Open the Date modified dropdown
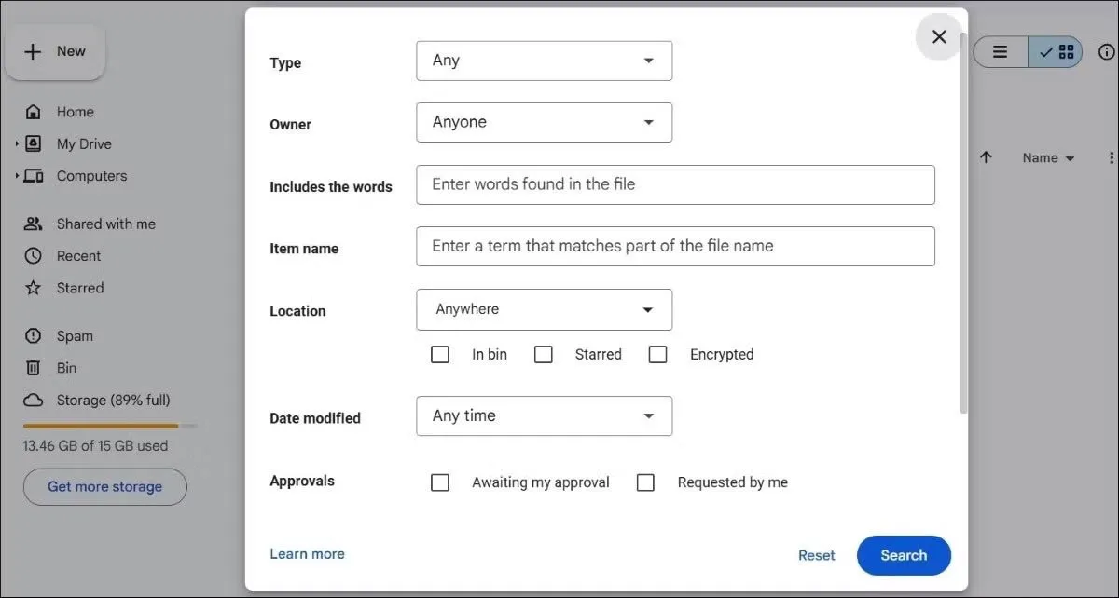Viewport: 1119px width, 598px height. click(x=544, y=416)
